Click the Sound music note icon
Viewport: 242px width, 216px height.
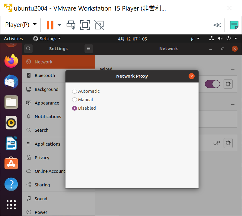tap(29, 198)
